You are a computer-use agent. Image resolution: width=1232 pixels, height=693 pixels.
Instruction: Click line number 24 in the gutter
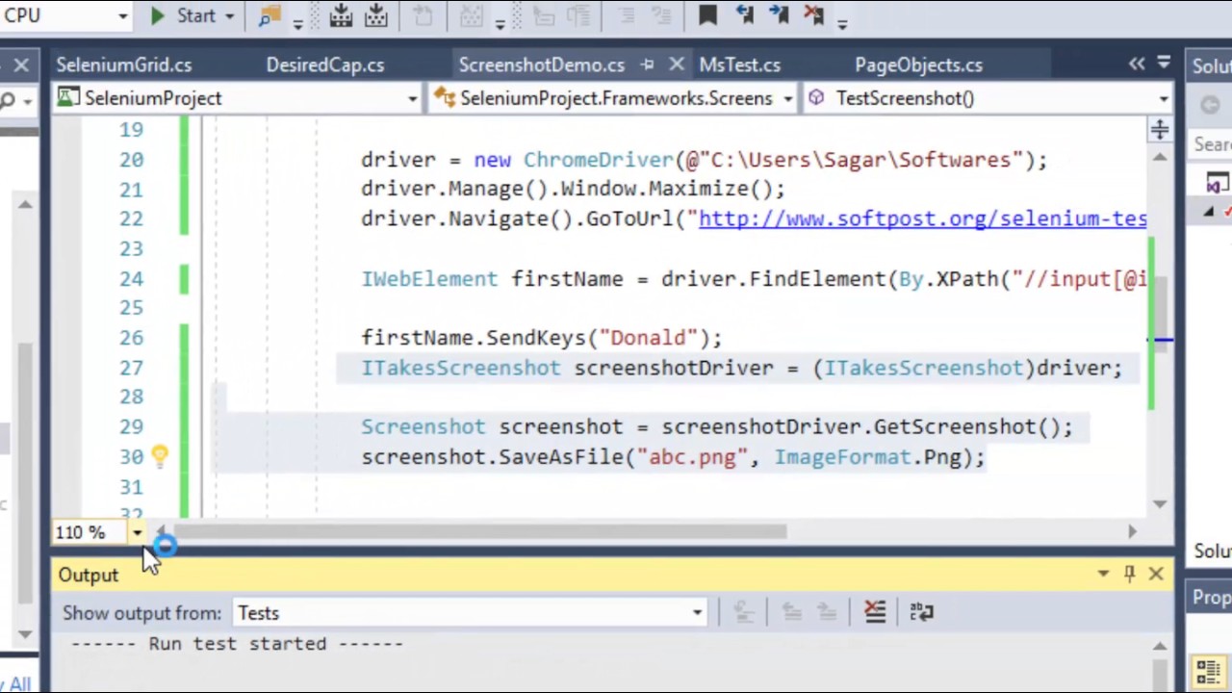(131, 279)
